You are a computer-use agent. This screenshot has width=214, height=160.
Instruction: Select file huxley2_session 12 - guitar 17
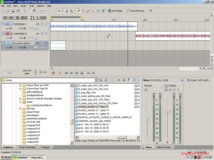coord(94,110)
